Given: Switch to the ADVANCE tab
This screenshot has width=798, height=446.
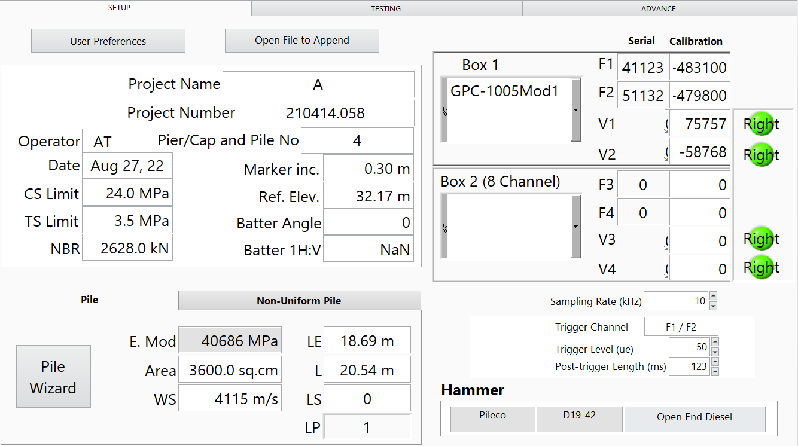Looking at the screenshot, I should (659, 8).
